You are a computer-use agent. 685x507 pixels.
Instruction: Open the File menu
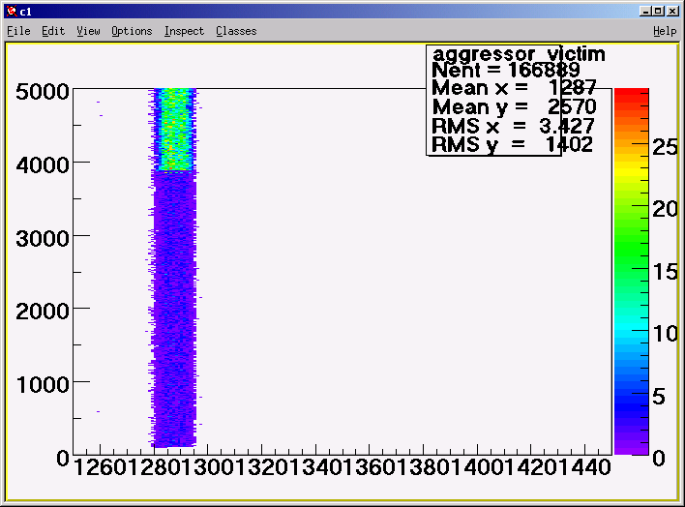pyautogui.click(x=18, y=31)
